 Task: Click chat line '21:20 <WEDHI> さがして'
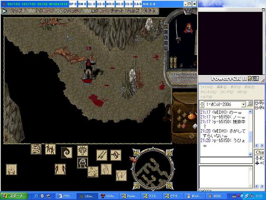coord(223,131)
